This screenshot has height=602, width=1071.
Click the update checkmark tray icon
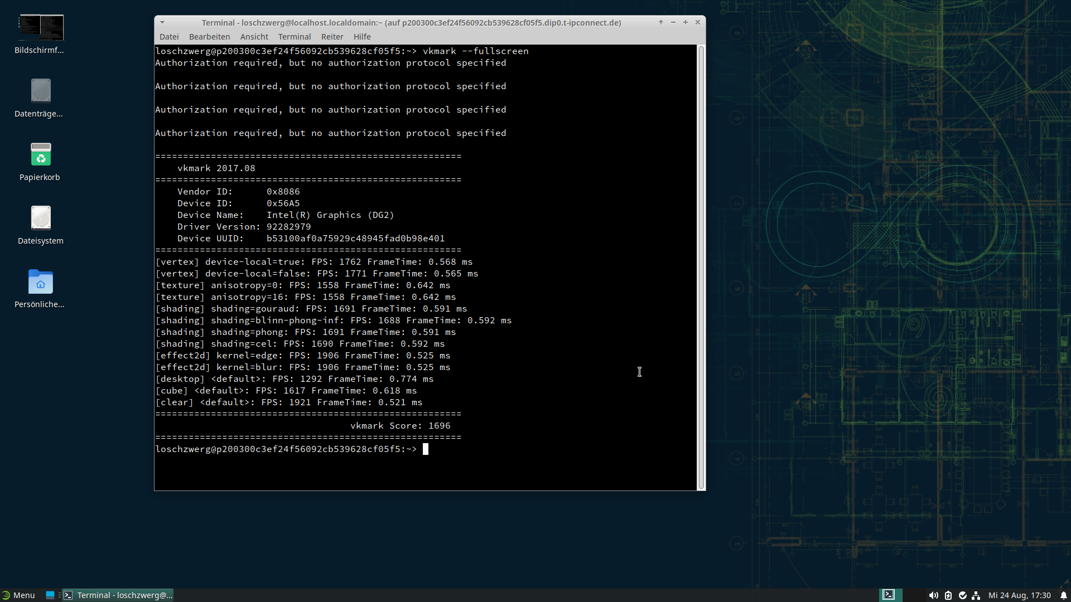962,595
